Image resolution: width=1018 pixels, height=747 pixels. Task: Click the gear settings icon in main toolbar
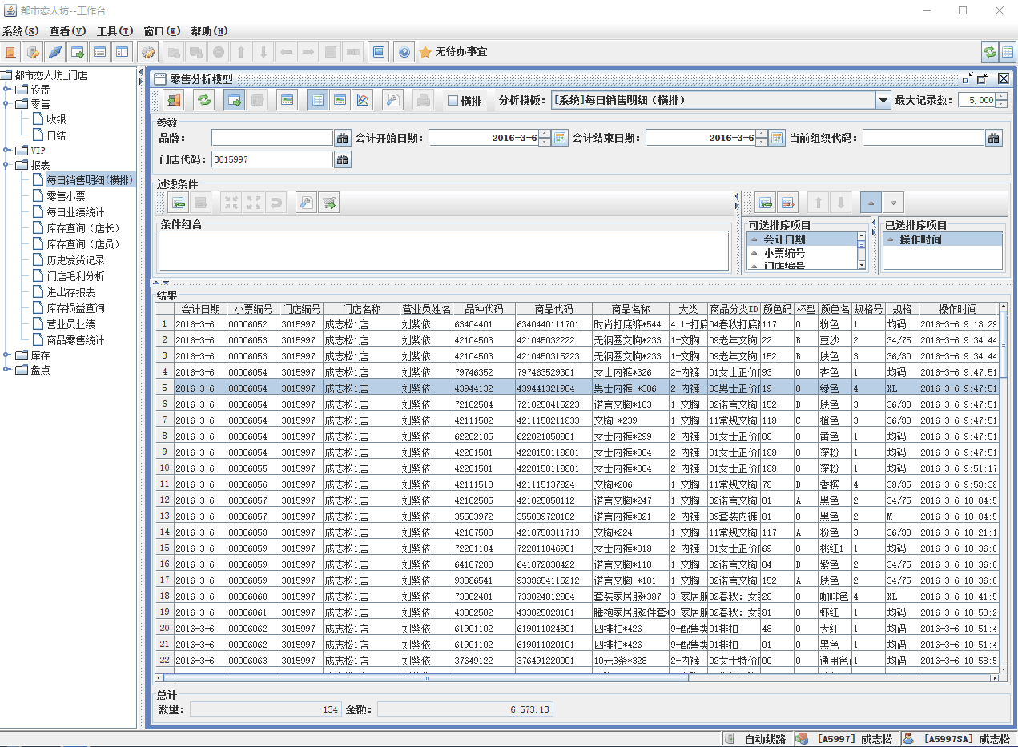pos(148,52)
